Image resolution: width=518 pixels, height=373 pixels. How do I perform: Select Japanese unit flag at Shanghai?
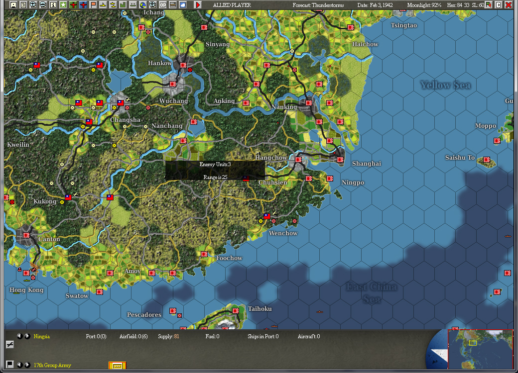[340, 160]
